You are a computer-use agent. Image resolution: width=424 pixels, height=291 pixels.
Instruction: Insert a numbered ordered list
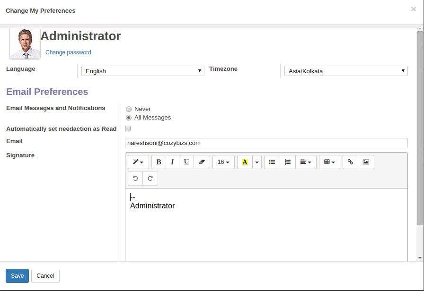pyautogui.click(x=288, y=162)
